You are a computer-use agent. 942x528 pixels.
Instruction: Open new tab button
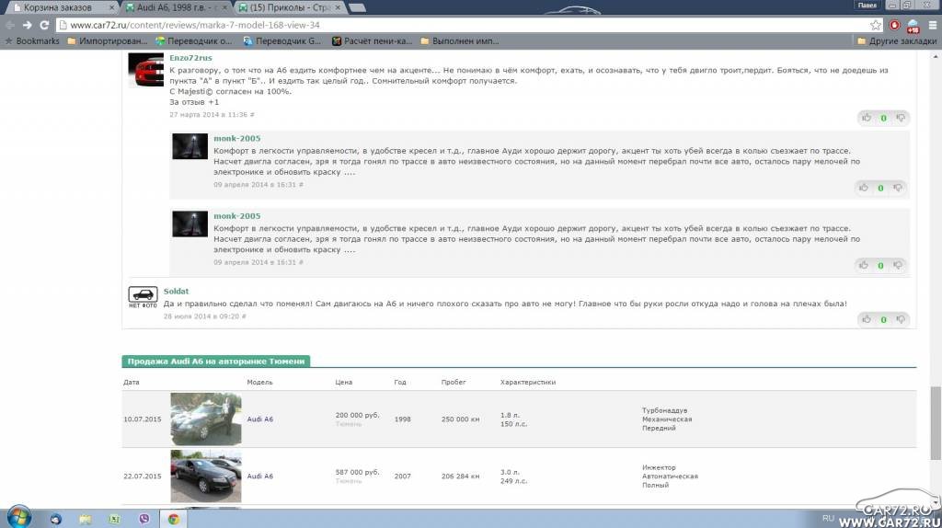click(x=357, y=7)
